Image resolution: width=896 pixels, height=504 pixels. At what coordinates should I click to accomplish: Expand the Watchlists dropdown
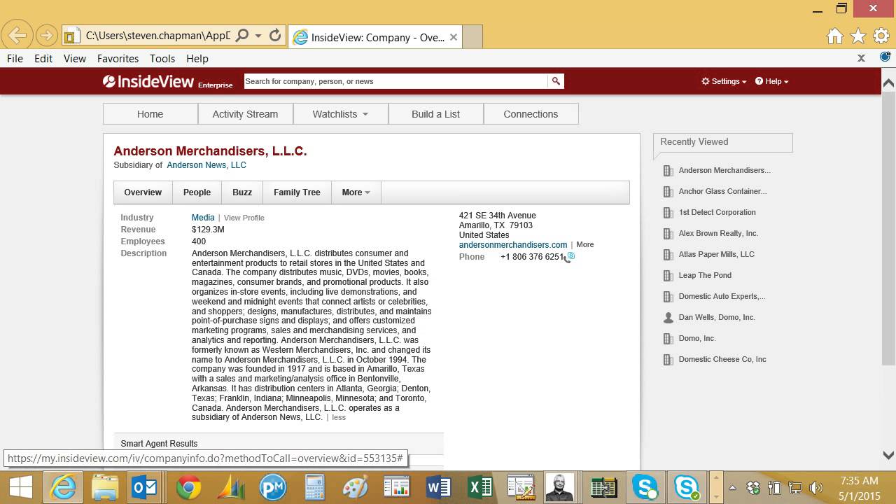coord(341,114)
